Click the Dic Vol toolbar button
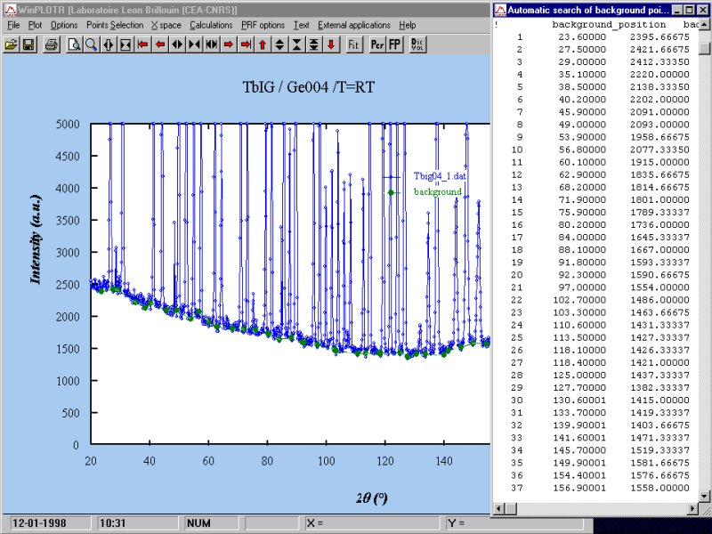The width and height of the screenshot is (712, 534). point(417,44)
